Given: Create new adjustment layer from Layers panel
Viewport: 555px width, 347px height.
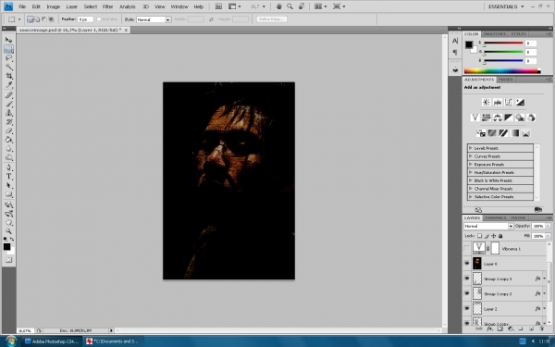Looking at the screenshot, I should click(x=511, y=328).
